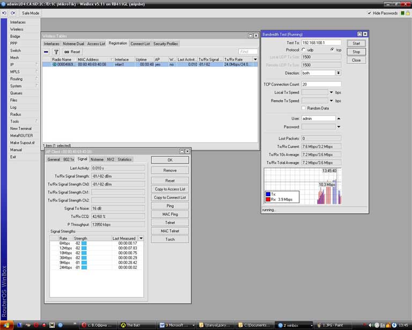Open the Opera quick launch icon

pyautogui.click(x=36, y=325)
